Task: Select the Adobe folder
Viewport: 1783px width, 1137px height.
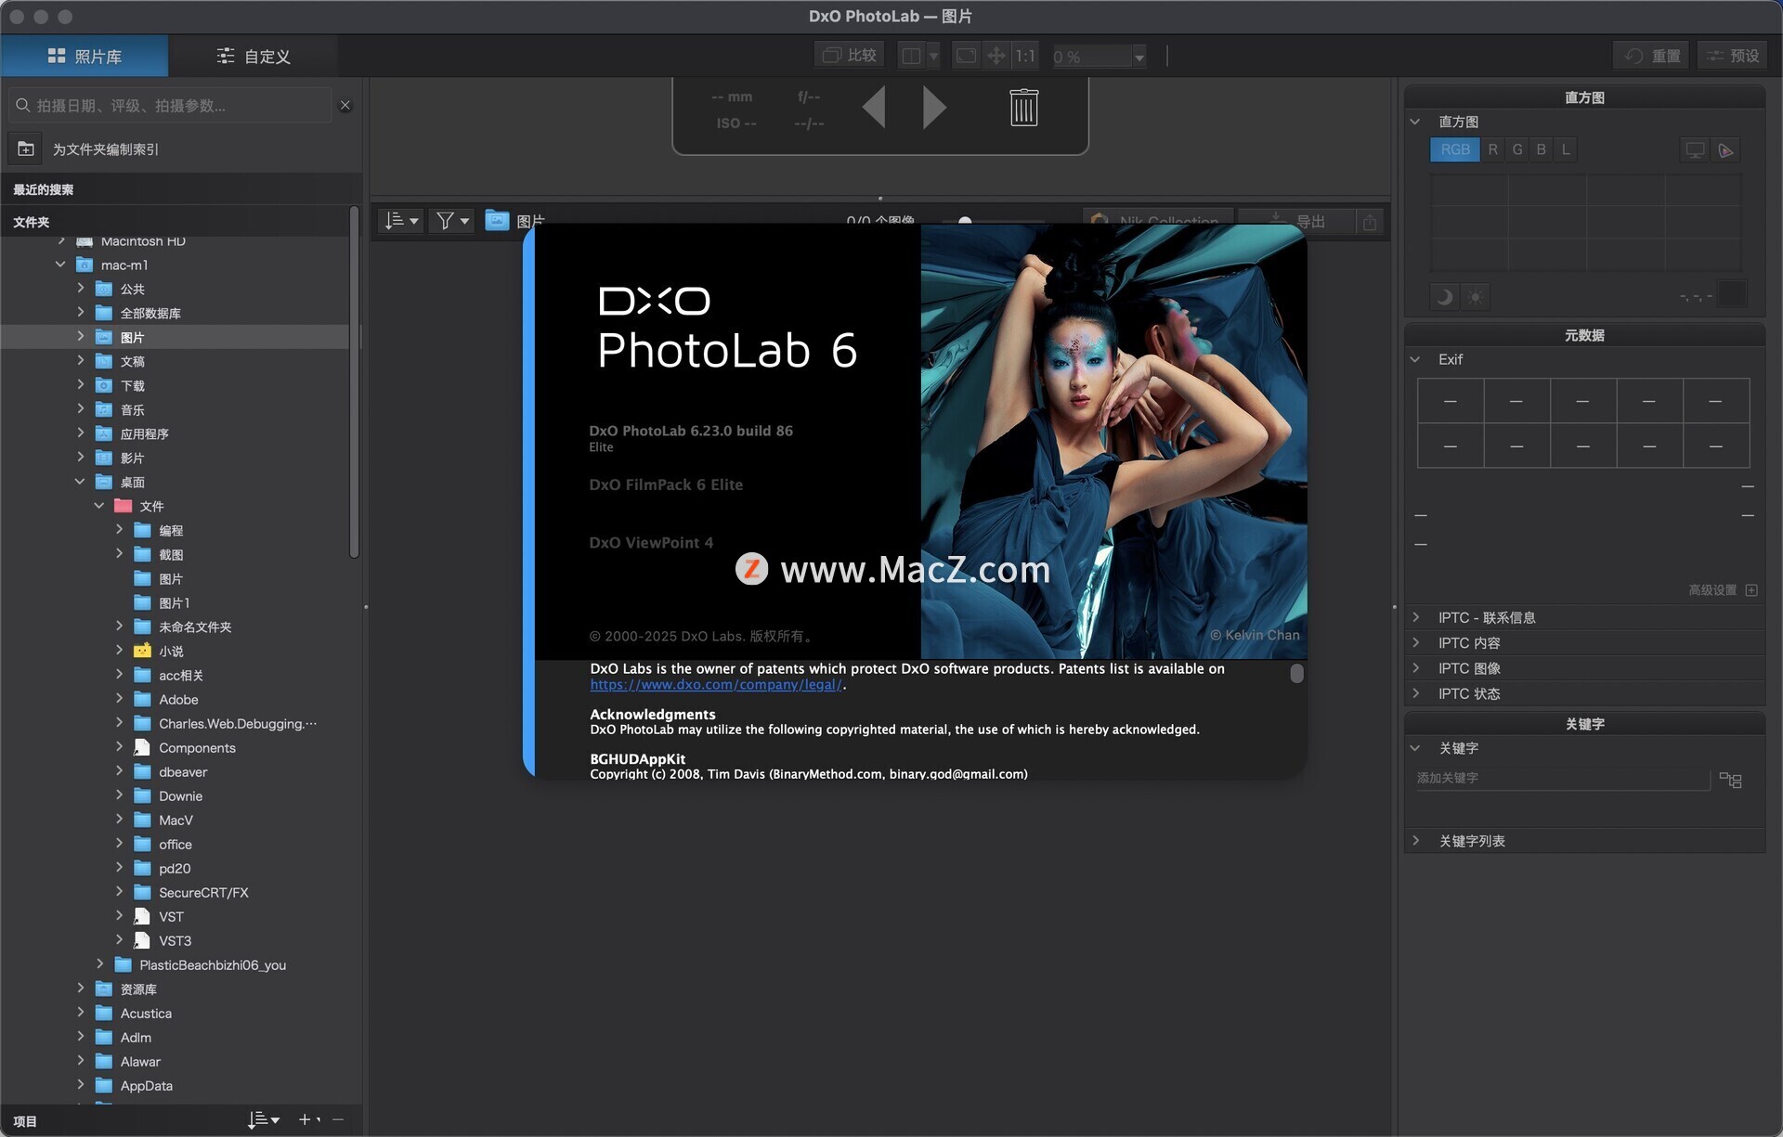Action: (x=178, y=699)
